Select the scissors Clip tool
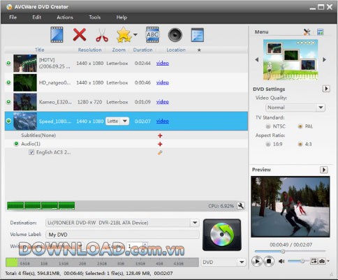The height and width of the screenshot is (280, 338). click(x=102, y=35)
